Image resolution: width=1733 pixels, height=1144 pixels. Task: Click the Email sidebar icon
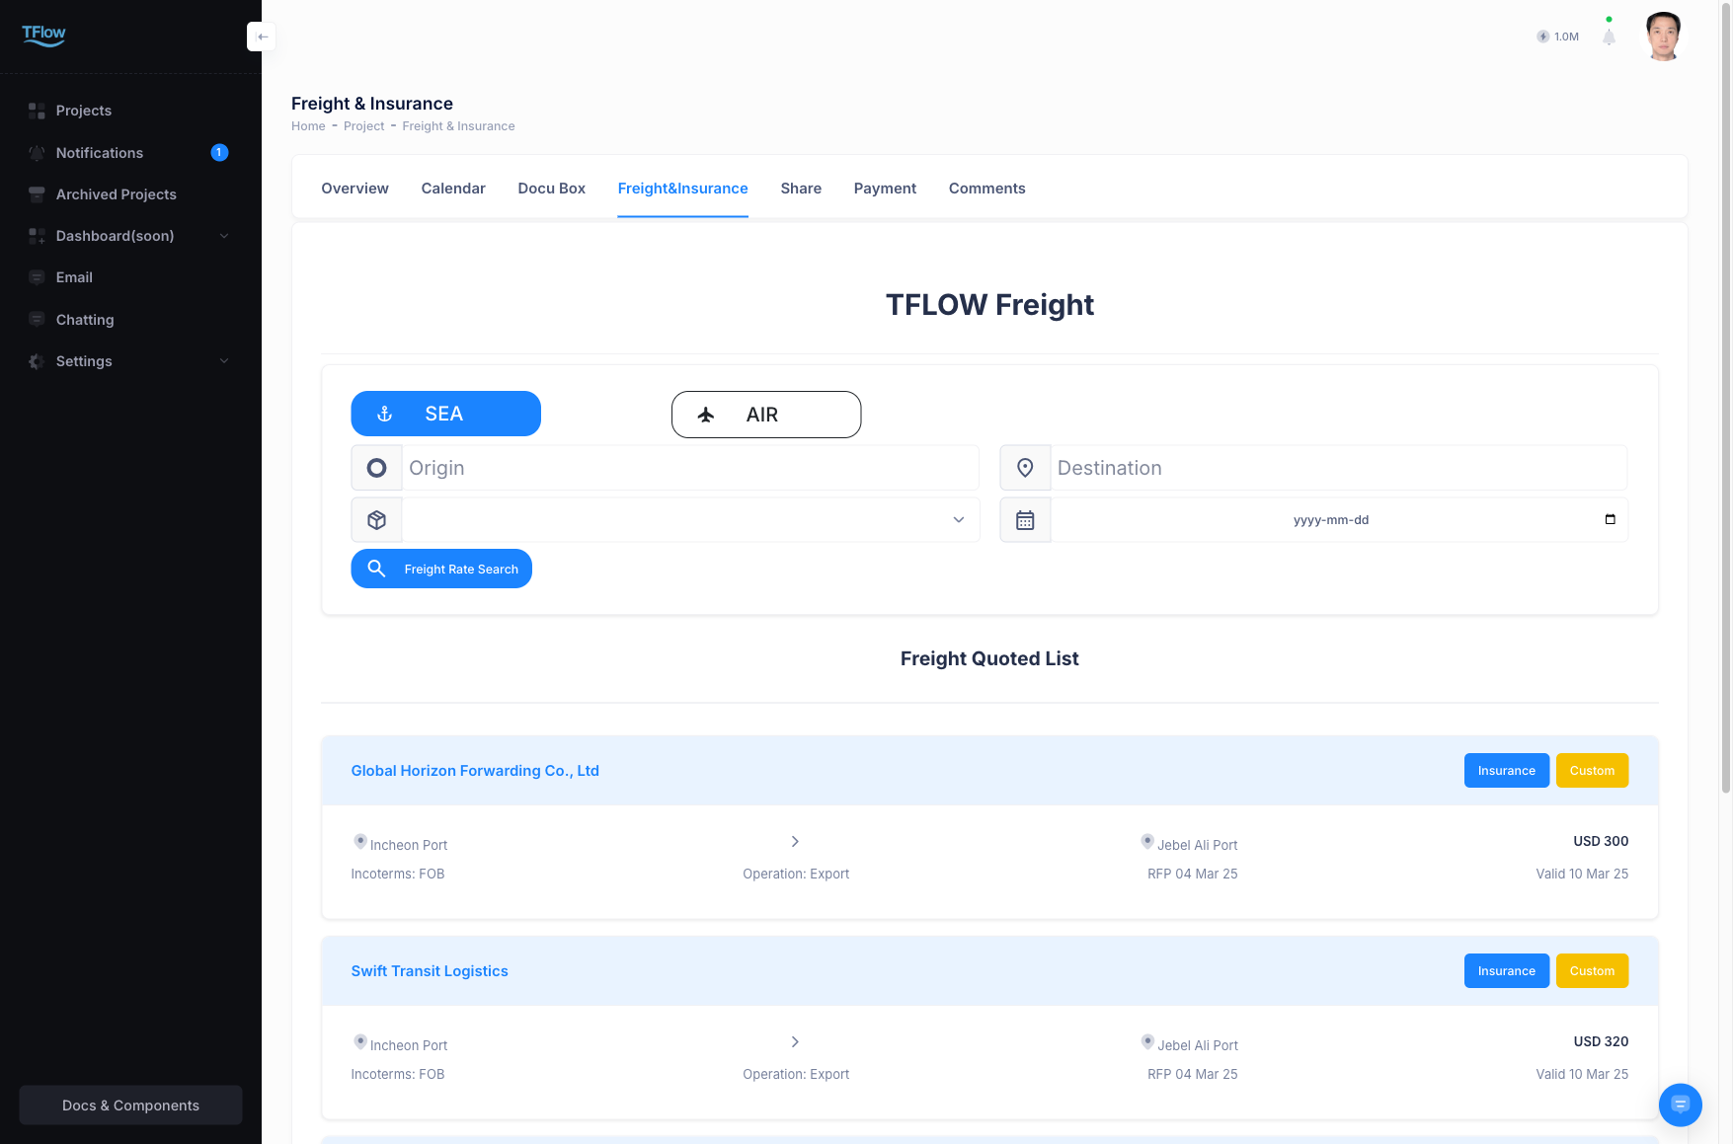(x=37, y=277)
